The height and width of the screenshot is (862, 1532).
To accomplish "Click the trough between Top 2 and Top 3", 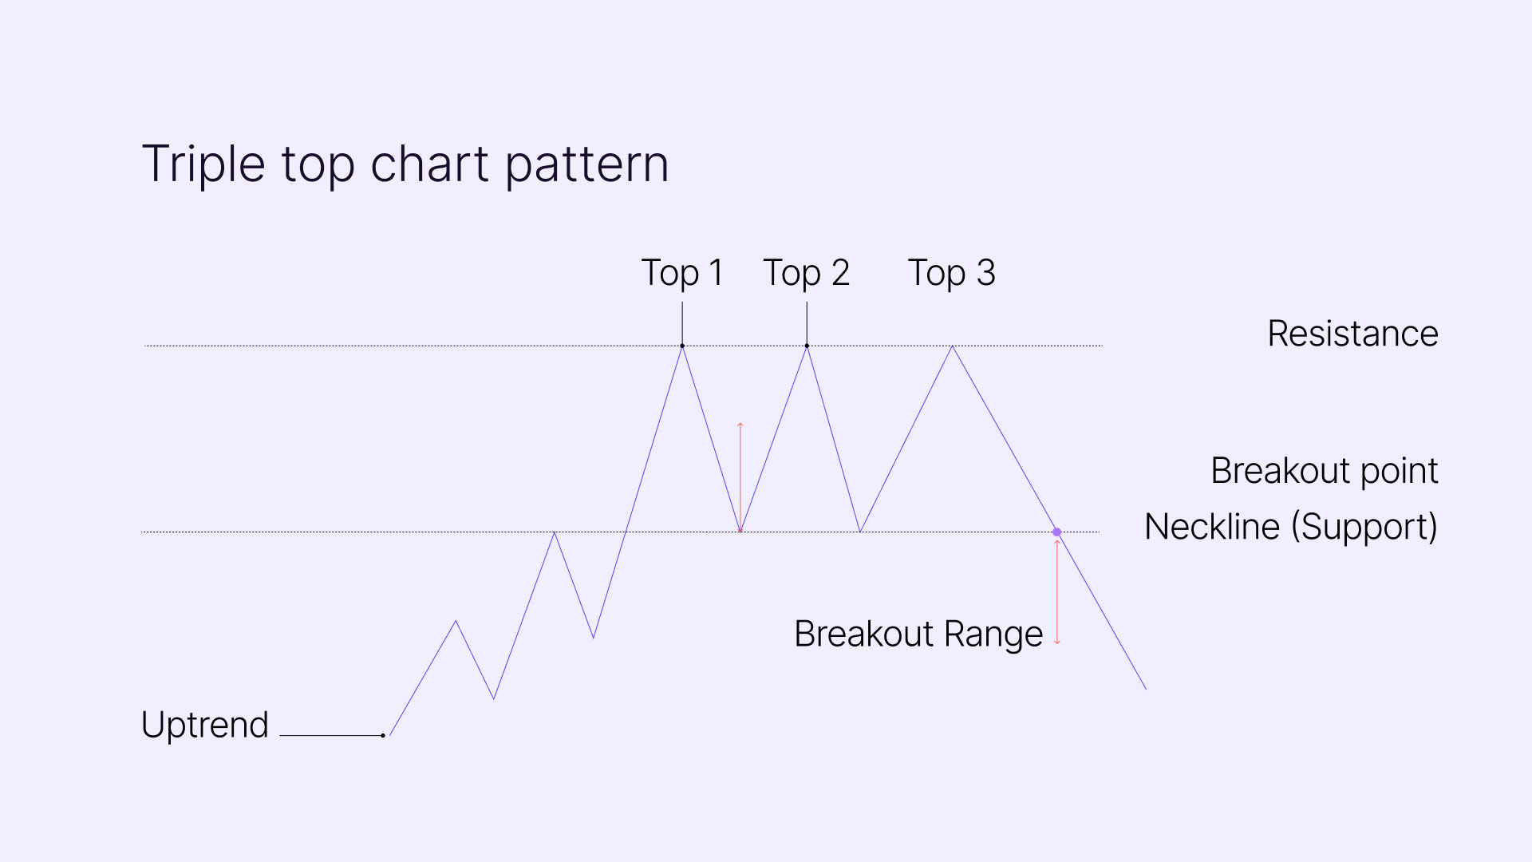I will point(860,531).
